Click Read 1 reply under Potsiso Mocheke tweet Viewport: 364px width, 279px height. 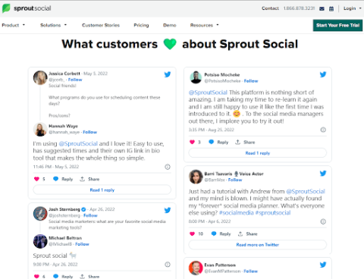[x=258, y=153]
